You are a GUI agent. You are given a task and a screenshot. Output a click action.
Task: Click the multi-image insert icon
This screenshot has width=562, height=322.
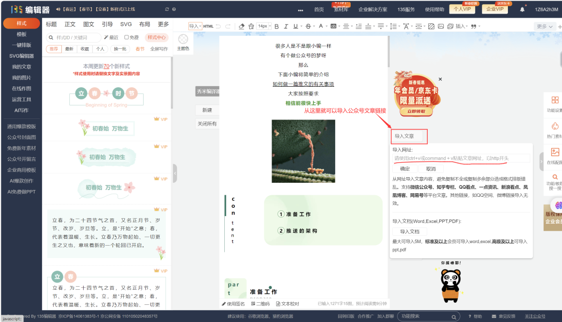(x=450, y=26)
